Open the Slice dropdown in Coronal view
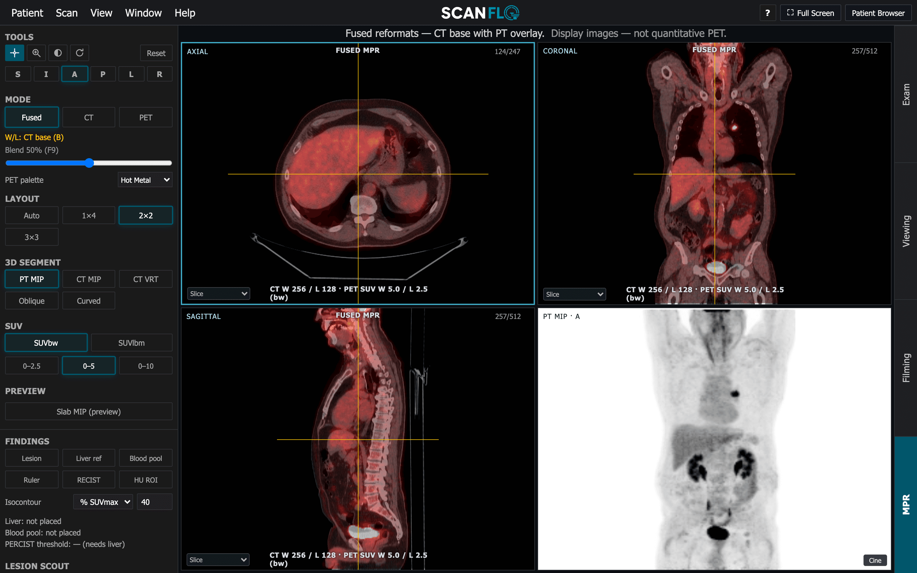Image resolution: width=917 pixels, height=573 pixels. (x=574, y=294)
